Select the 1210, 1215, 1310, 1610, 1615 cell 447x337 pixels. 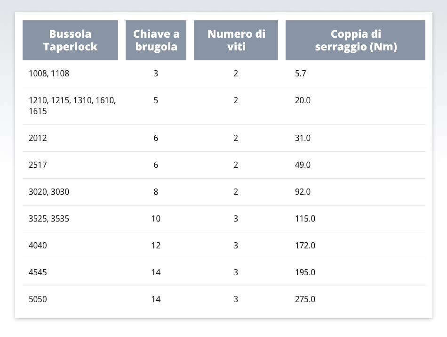pyautogui.click(x=72, y=106)
